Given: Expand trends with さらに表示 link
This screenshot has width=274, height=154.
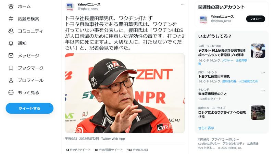Looking at the screenshot, I should click(206, 128).
